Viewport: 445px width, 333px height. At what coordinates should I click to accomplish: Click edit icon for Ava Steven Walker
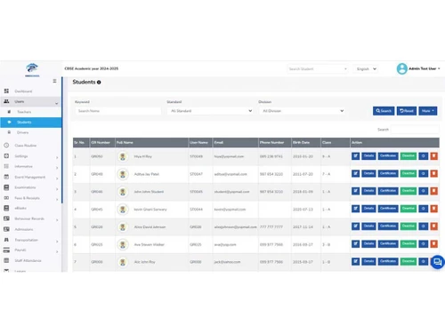pyautogui.click(x=355, y=244)
